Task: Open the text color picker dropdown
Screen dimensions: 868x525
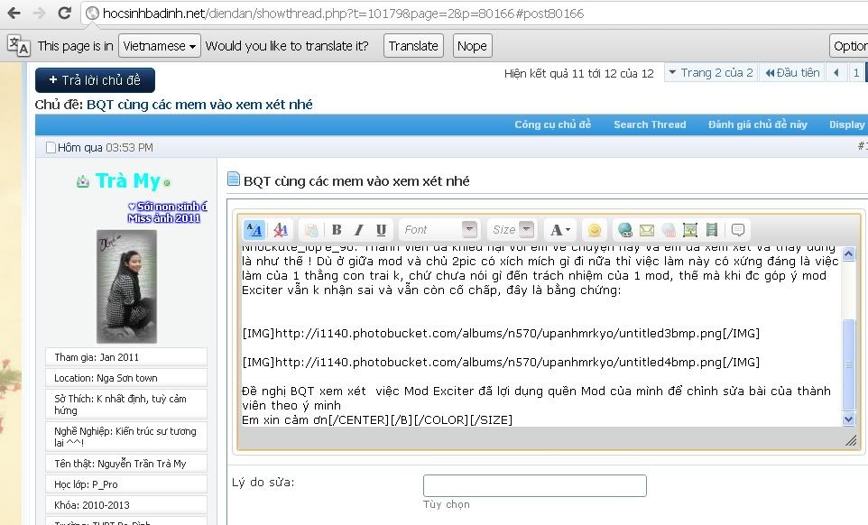Action: 559,230
